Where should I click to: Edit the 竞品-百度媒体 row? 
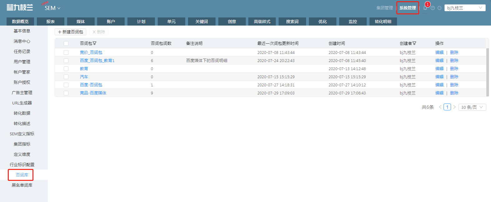pyautogui.click(x=439, y=93)
